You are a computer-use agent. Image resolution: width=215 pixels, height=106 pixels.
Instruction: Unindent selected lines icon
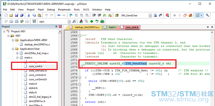pos(99,15)
